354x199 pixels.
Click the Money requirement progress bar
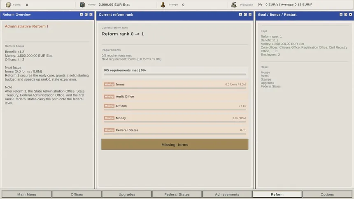click(x=175, y=122)
